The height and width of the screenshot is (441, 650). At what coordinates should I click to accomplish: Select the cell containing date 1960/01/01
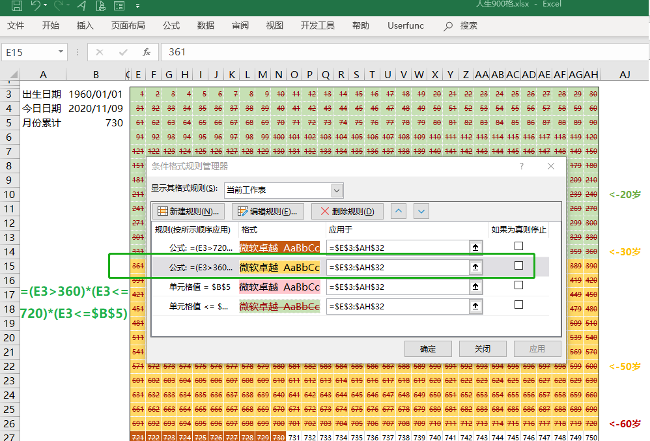click(x=96, y=94)
